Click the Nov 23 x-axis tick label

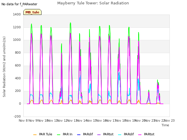169,120
